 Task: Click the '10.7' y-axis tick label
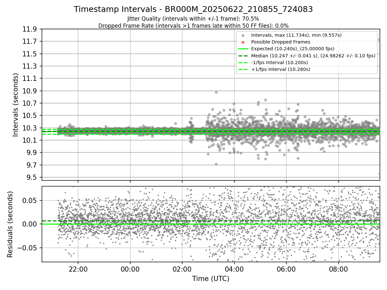coord(29,103)
